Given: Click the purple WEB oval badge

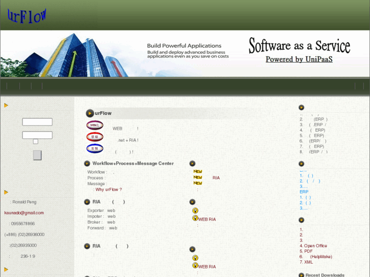Looking at the screenshot, I should [95, 125].
